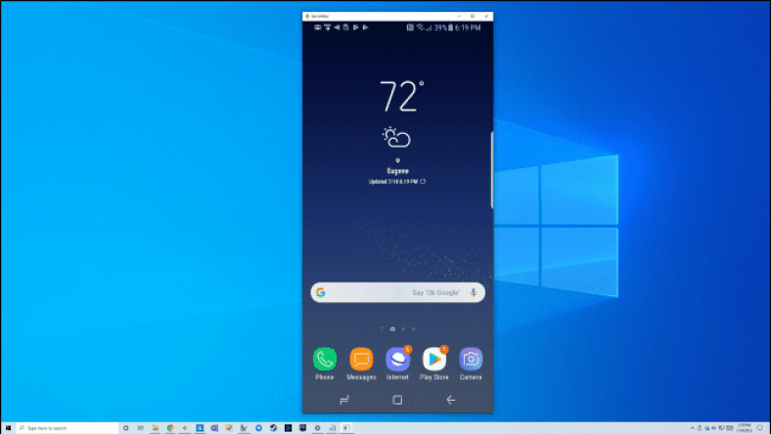Minimize the phone mirroring window
This screenshot has width=771, height=434.
click(459, 17)
